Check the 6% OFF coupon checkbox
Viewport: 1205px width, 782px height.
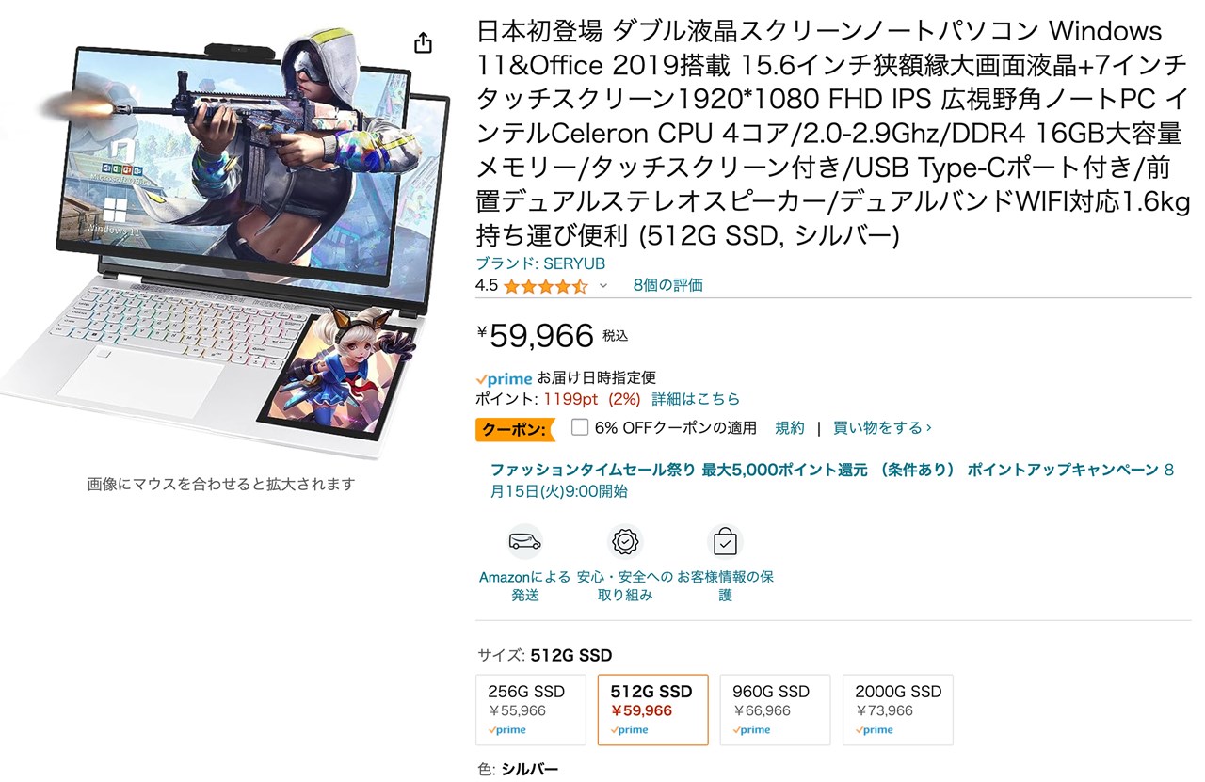click(580, 427)
